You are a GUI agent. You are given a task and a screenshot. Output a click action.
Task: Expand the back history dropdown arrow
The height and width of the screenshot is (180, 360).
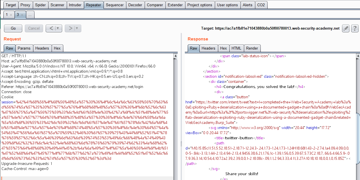pyautogui.click(x=59, y=28)
